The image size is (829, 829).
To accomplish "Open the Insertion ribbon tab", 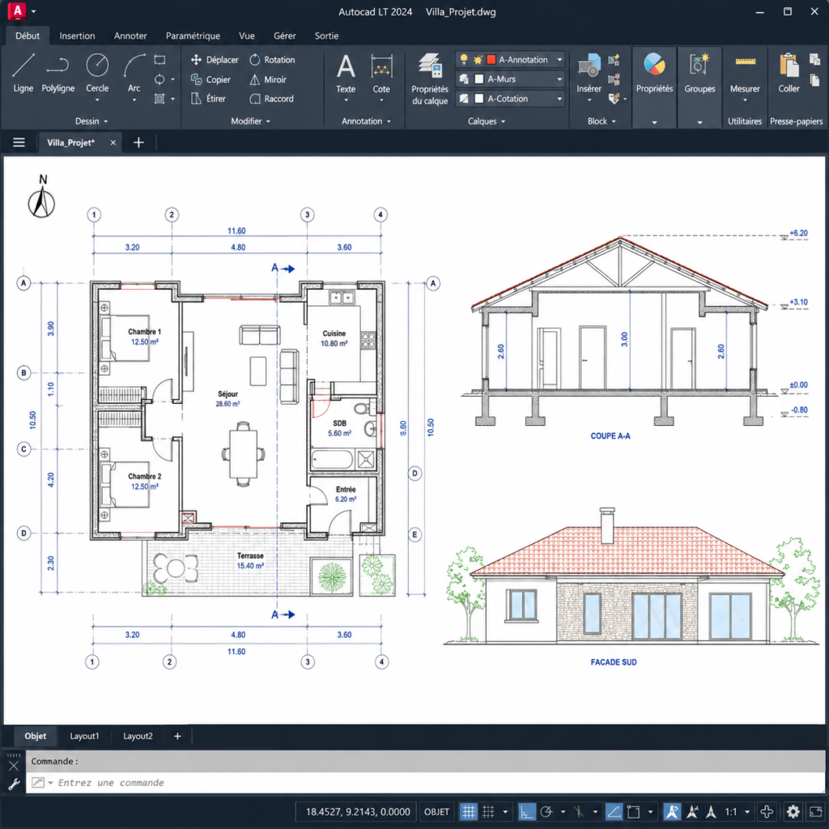I will pos(77,36).
